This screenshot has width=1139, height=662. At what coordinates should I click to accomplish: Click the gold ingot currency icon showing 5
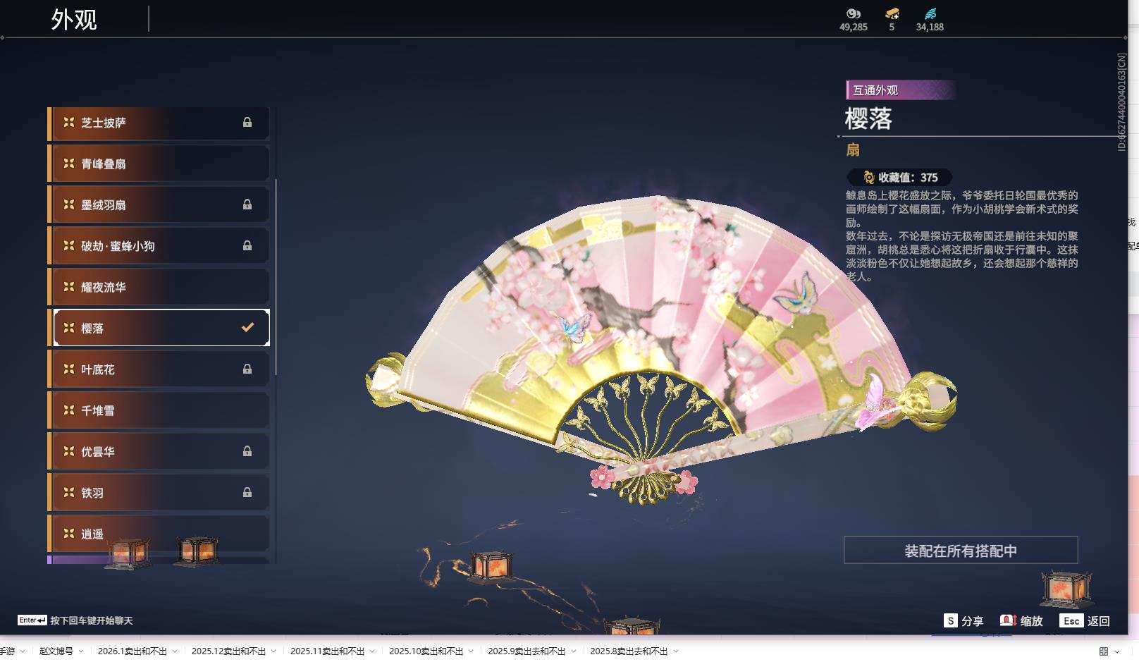[892, 15]
